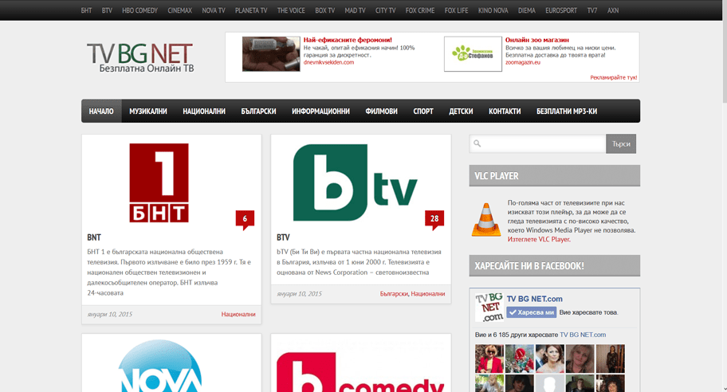This screenshot has height=392, width=727.
Task: Open the СПОРТ menu category
Action: pyautogui.click(x=423, y=112)
